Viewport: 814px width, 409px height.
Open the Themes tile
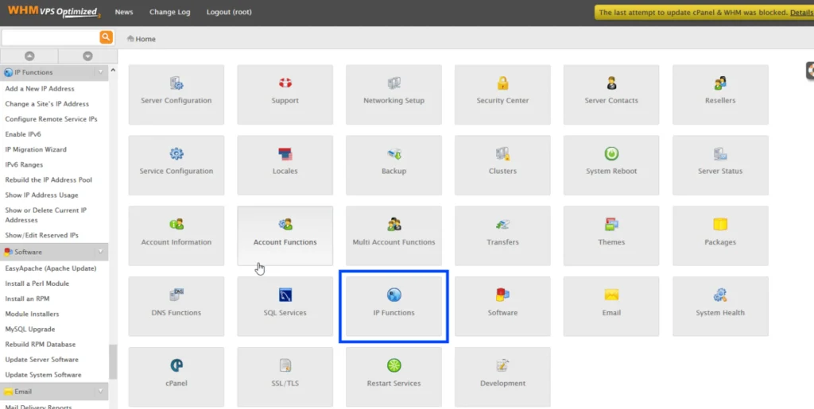click(x=611, y=236)
